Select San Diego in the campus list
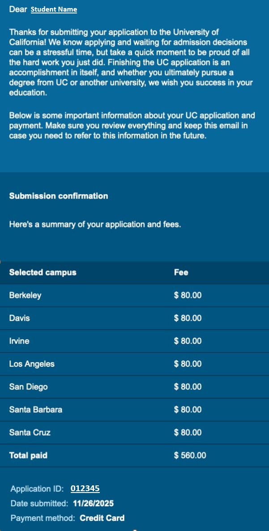This screenshot has height=531, width=269. pyautogui.click(x=28, y=387)
